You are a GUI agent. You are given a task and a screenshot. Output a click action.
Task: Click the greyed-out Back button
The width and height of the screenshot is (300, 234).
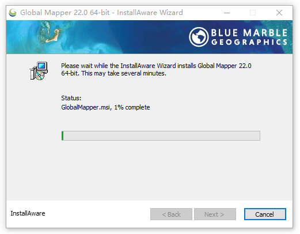click(171, 214)
